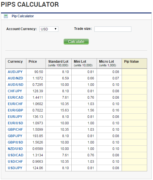Open the CHF/JPY currency link
This screenshot has height=180, width=153.
coord(15,91)
